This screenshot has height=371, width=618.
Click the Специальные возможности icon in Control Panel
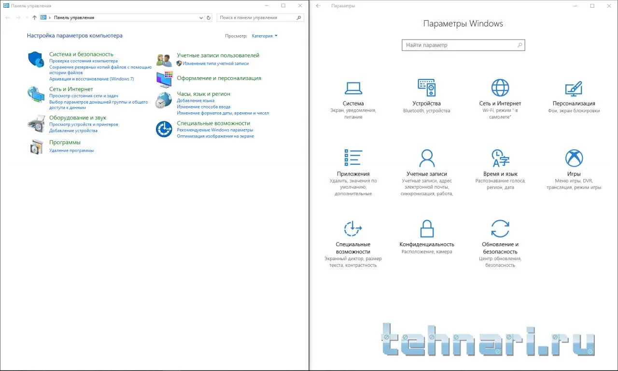tap(164, 129)
